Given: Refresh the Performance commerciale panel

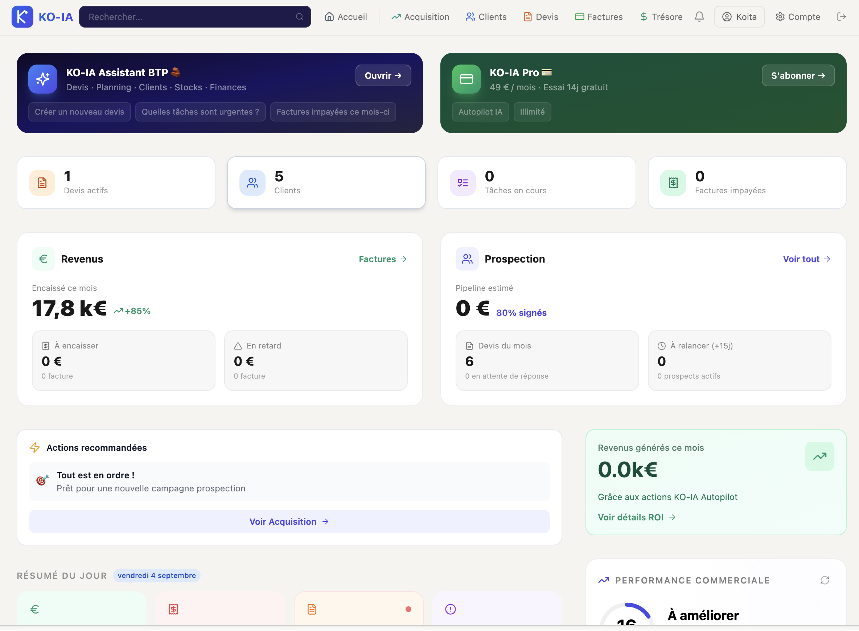Looking at the screenshot, I should 825,580.
